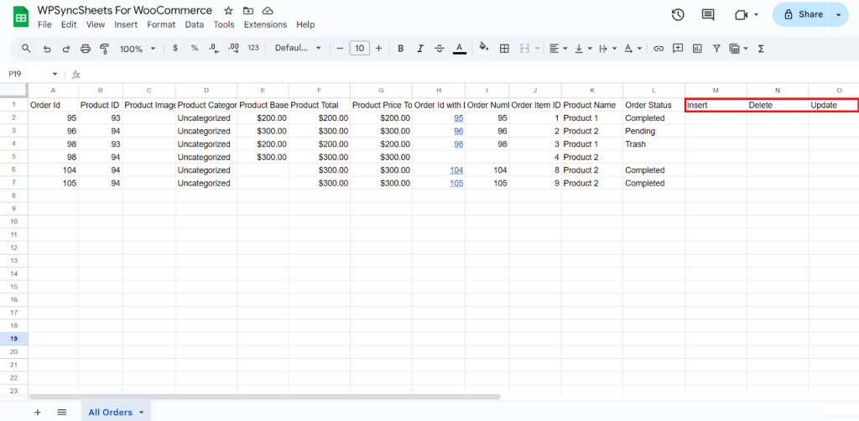The image size is (859, 421).
Task: Click the Share button
Action: [802, 15]
